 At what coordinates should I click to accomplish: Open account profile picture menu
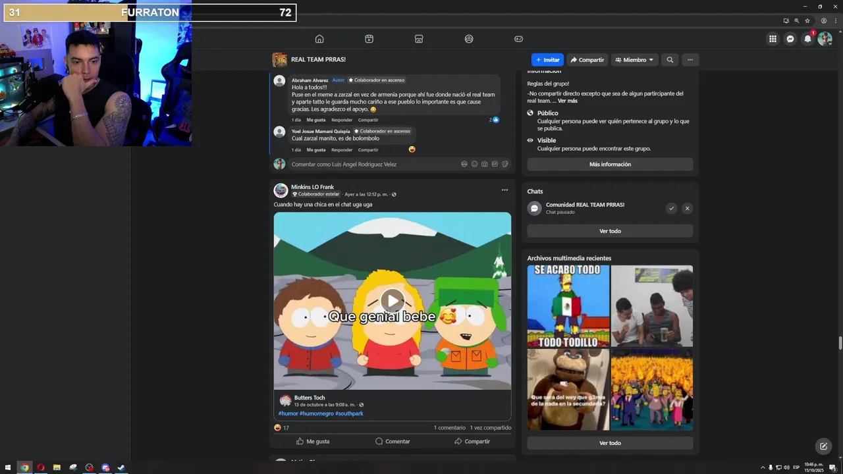(x=825, y=39)
